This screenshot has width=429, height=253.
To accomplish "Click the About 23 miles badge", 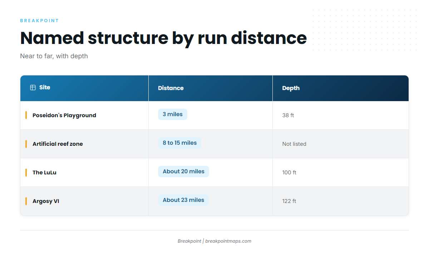I will pyautogui.click(x=183, y=200).
